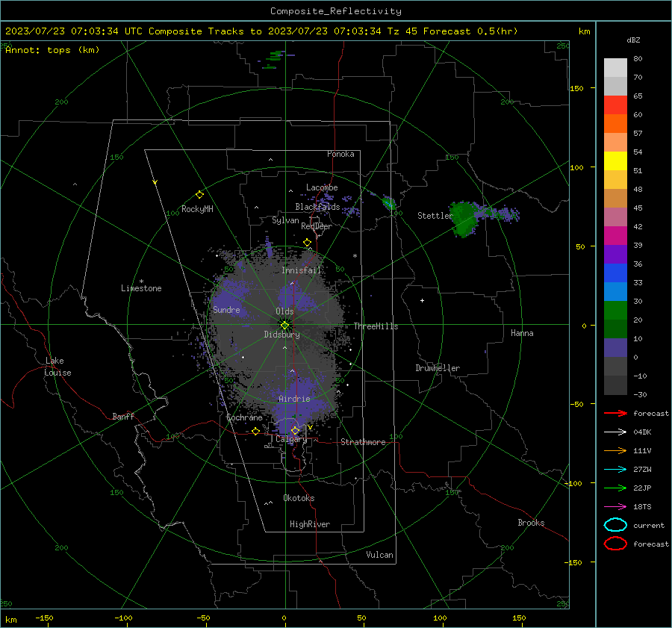Image resolution: width=672 pixels, height=628 pixels.
Task: Click the Banff town label
Action: [x=123, y=416]
